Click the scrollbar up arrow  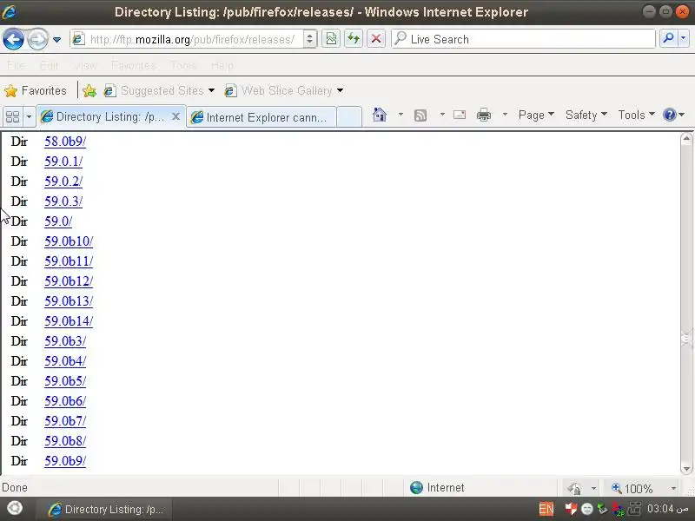(x=686, y=139)
